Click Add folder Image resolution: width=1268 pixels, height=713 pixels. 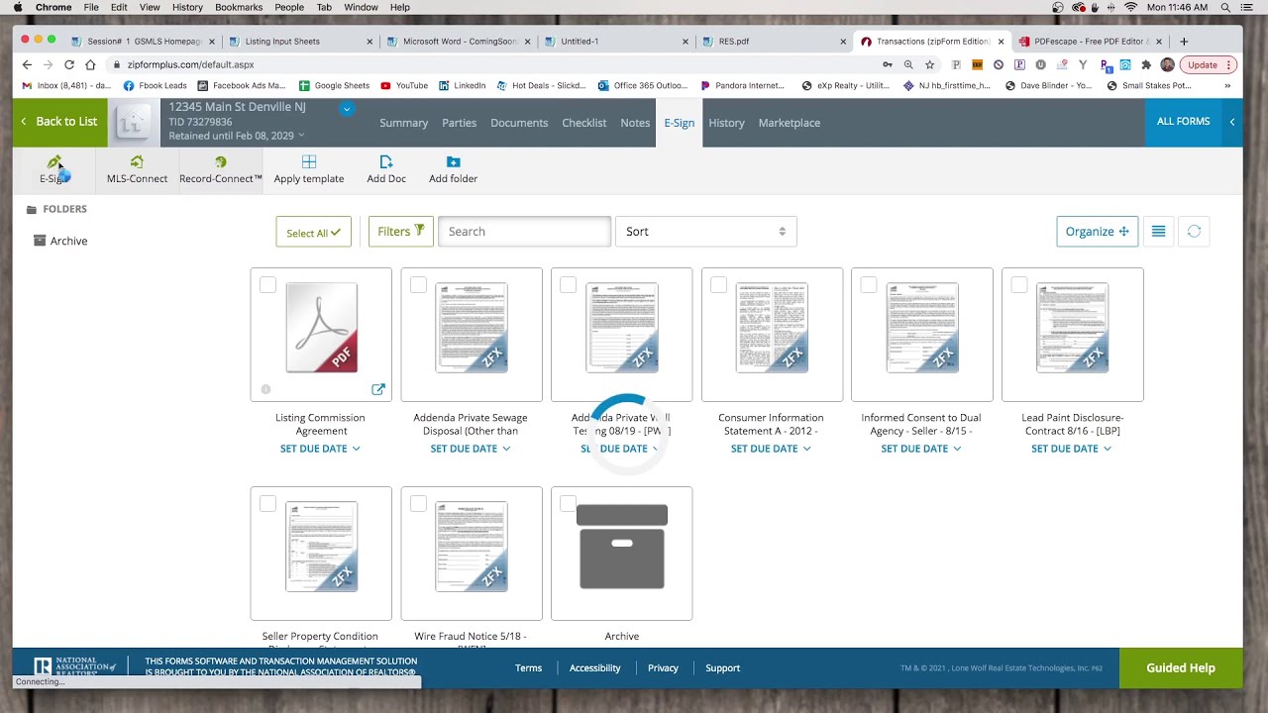[x=453, y=169]
